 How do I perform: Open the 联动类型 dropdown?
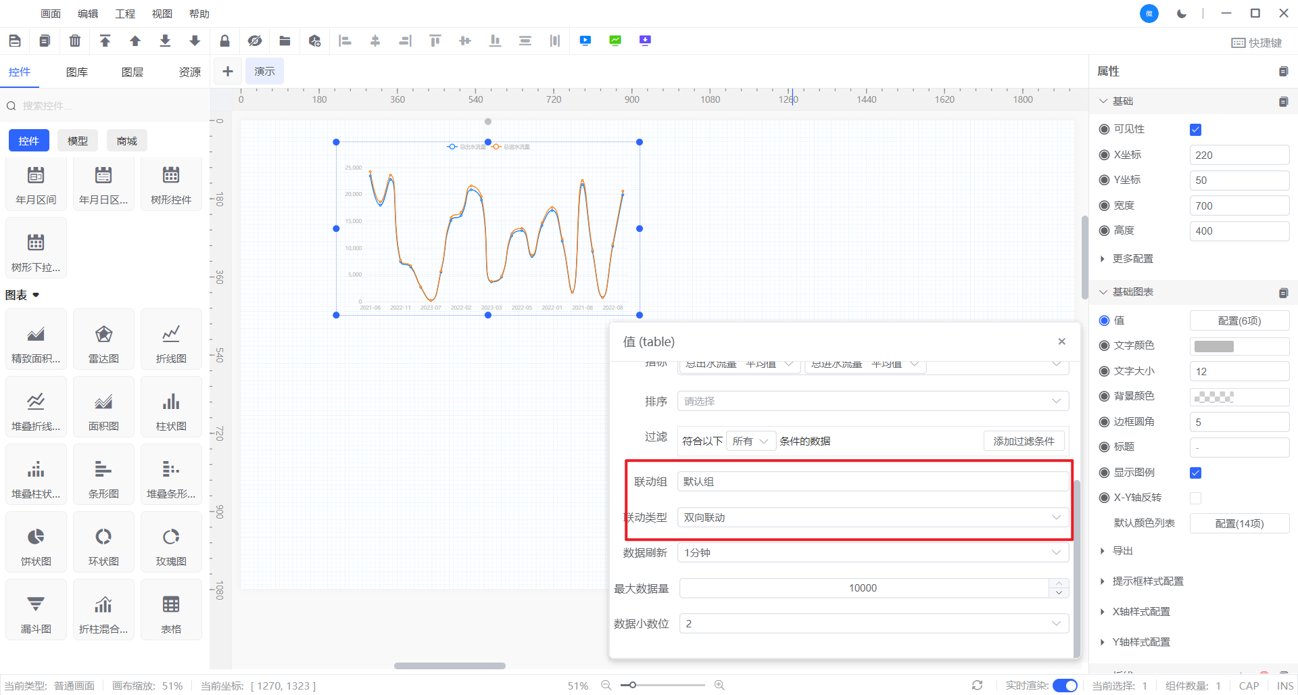click(872, 517)
